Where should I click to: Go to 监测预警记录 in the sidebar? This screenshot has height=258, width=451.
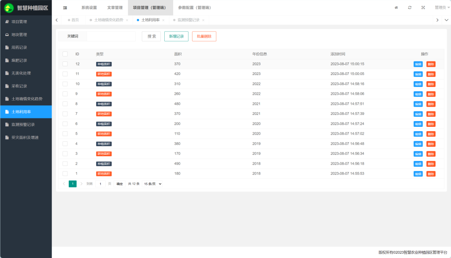23,125
